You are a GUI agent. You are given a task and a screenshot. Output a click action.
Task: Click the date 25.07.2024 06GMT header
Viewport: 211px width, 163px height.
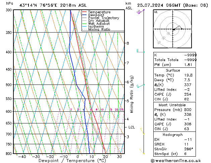159,5
